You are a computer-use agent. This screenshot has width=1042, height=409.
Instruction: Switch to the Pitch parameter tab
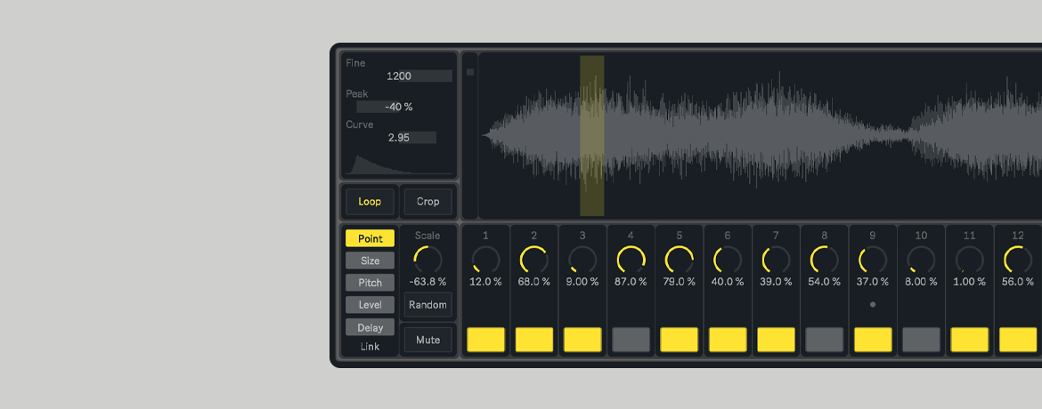click(x=370, y=283)
